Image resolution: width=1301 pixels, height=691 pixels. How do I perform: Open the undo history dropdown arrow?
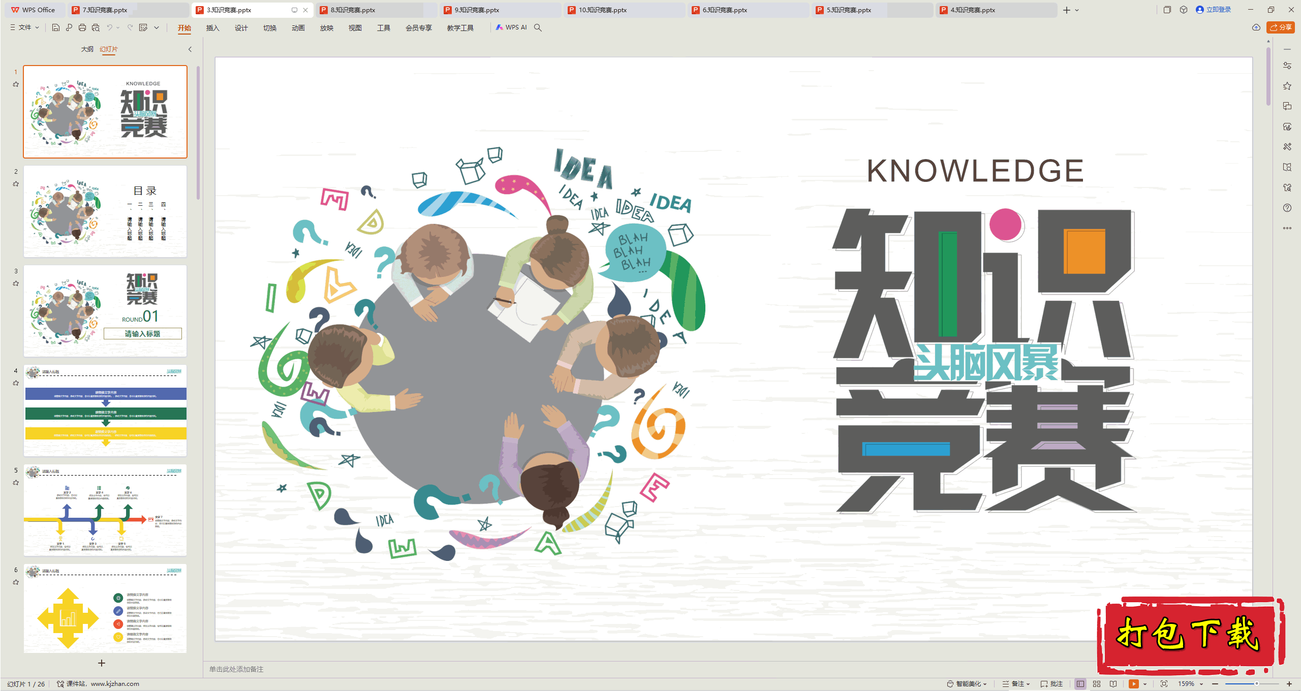point(118,27)
